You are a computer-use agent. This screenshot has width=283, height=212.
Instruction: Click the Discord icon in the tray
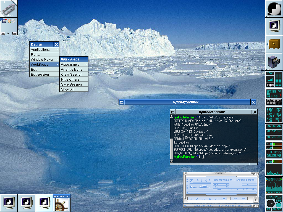point(4,21)
